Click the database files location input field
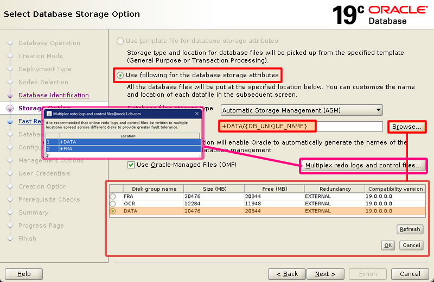434x282 pixels. pos(301,127)
